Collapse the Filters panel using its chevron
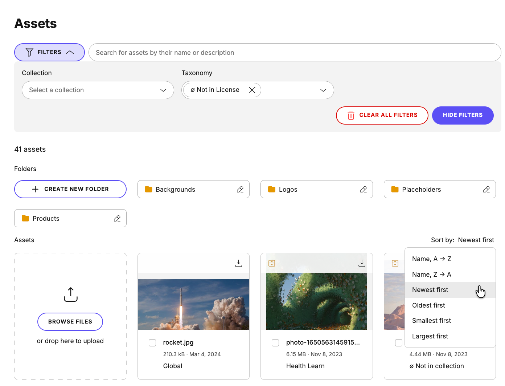This screenshot has height=386, width=505. click(x=70, y=52)
